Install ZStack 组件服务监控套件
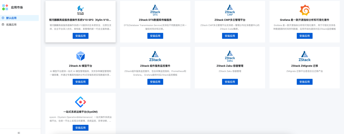This screenshot has height=134, width=344. pyautogui.click(x=155, y=82)
